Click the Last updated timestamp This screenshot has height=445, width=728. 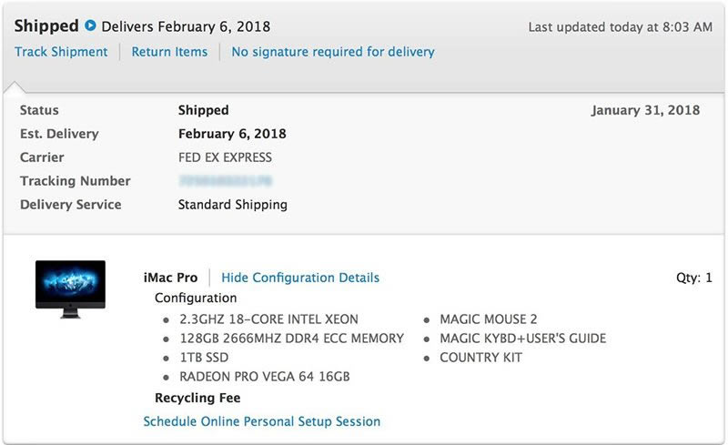coord(620,27)
